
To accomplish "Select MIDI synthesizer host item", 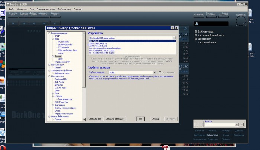I will (x=68, y=50).
